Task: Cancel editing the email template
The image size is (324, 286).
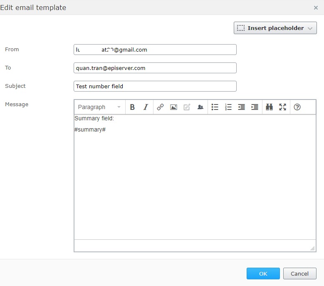Action: click(299, 274)
